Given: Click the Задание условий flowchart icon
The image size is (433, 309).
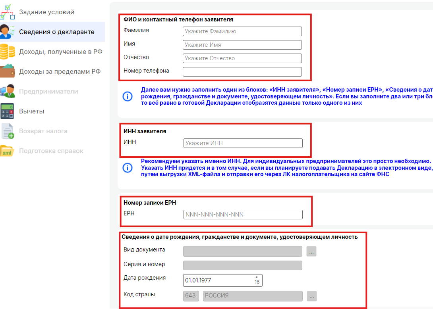Looking at the screenshot, I should [7, 12].
